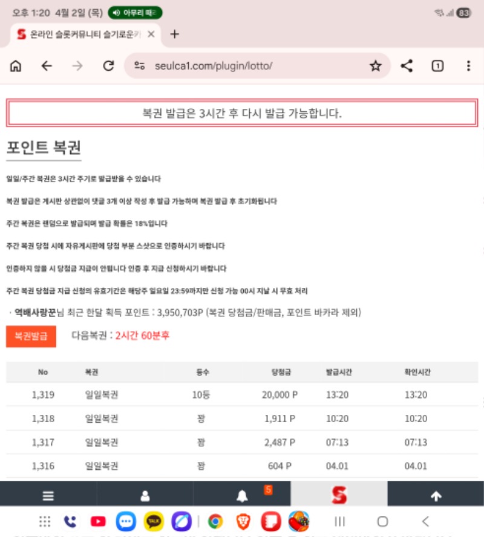Tap the browser home icon
The width and height of the screenshot is (484, 537).
pyautogui.click(x=16, y=67)
